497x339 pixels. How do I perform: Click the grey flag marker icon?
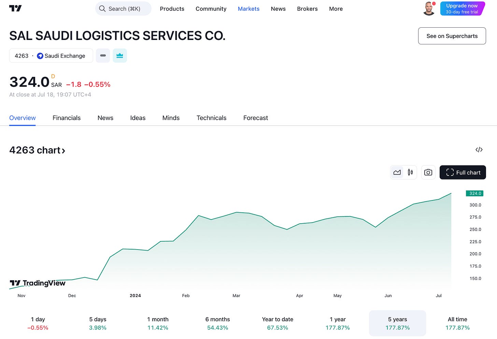click(103, 56)
